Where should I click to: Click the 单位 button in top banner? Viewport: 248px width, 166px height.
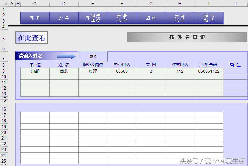tap(35, 18)
